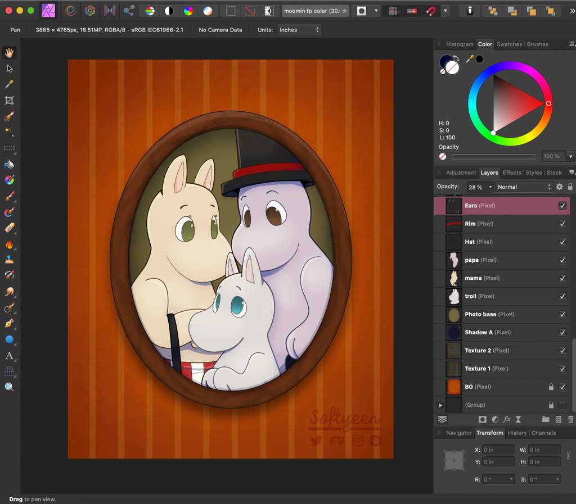The height and width of the screenshot is (504, 576).
Task: Select the Selection Brush tool
Action: (x=9, y=116)
